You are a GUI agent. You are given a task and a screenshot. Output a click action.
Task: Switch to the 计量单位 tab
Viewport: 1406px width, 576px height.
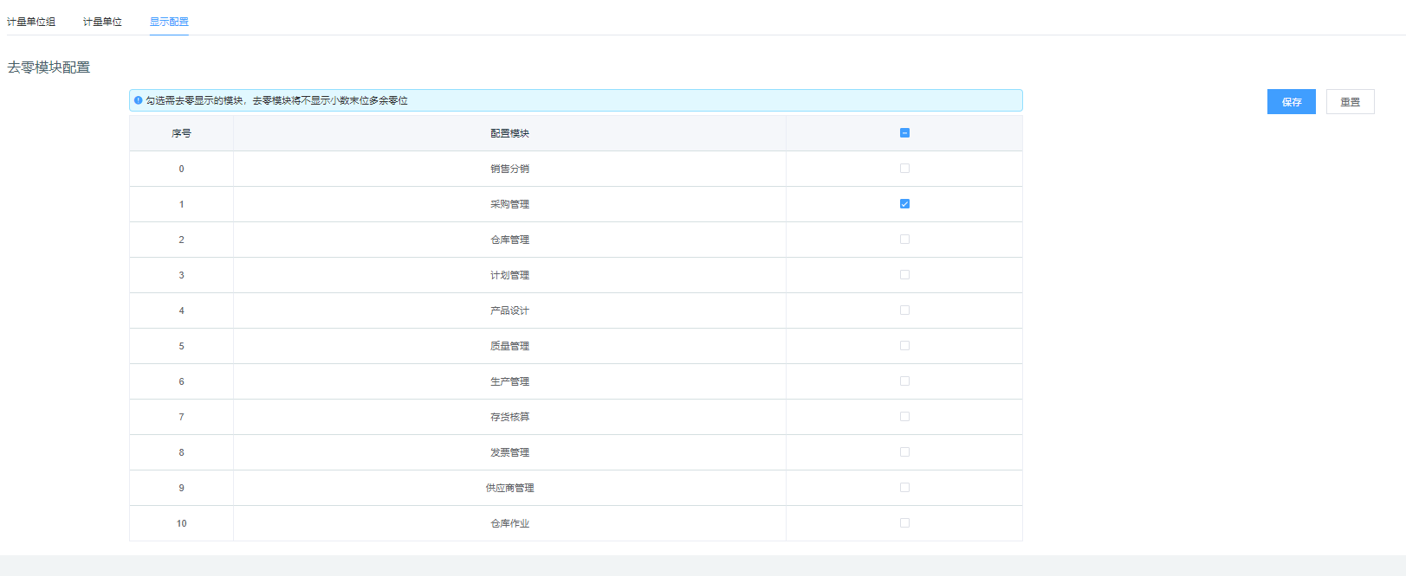(102, 22)
